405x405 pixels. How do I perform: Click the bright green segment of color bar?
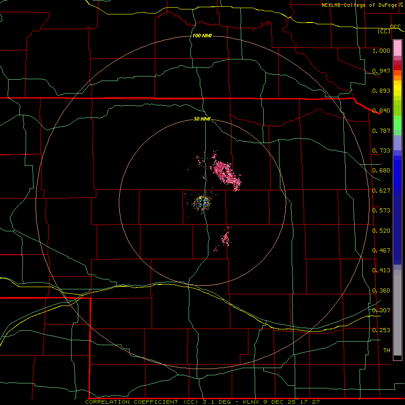[x=397, y=123]
